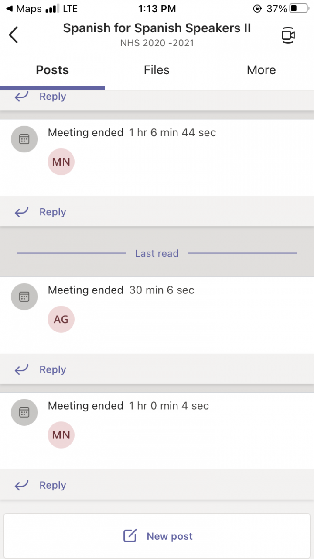Tap the new post compose icon
The image size is (314, 559).
130,536
